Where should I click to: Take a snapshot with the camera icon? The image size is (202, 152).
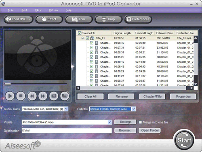pos(54,96)
